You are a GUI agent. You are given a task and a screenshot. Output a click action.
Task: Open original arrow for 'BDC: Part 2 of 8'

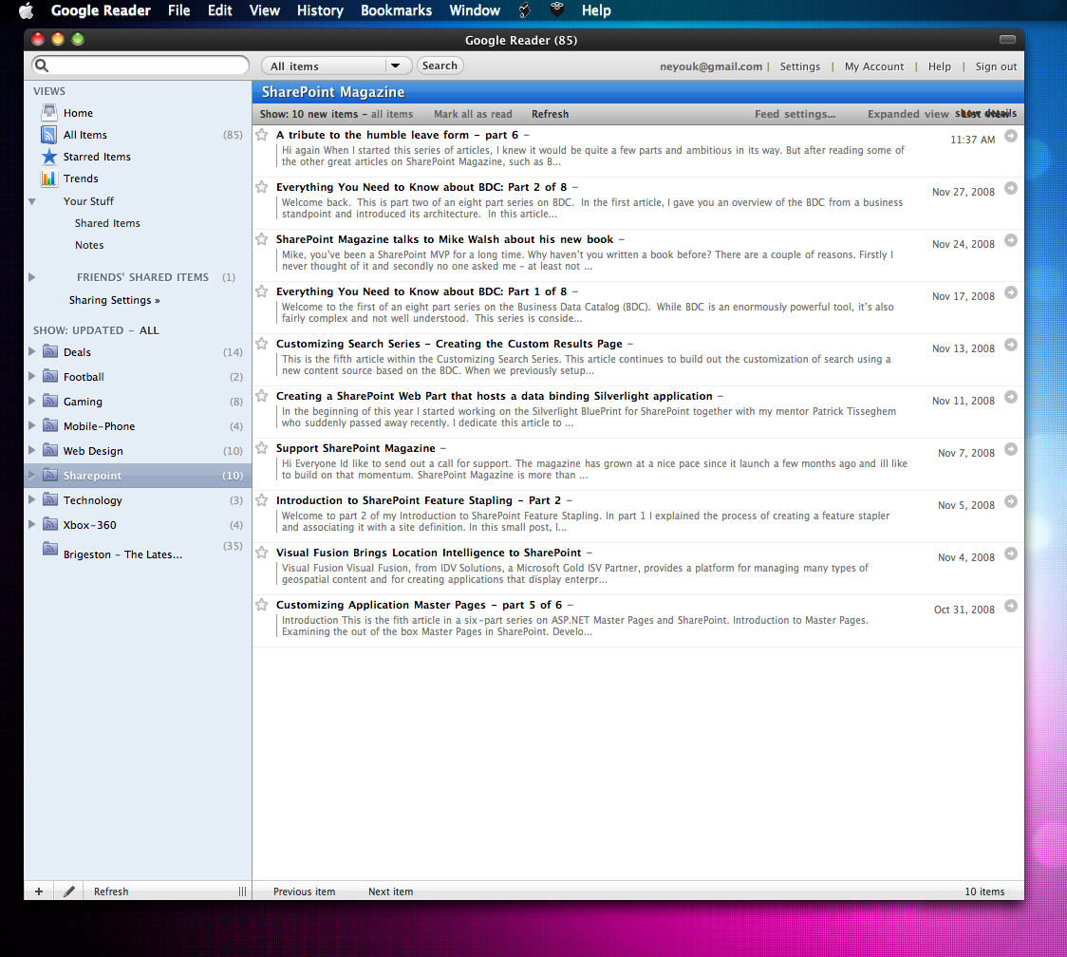coord(1011,188)
